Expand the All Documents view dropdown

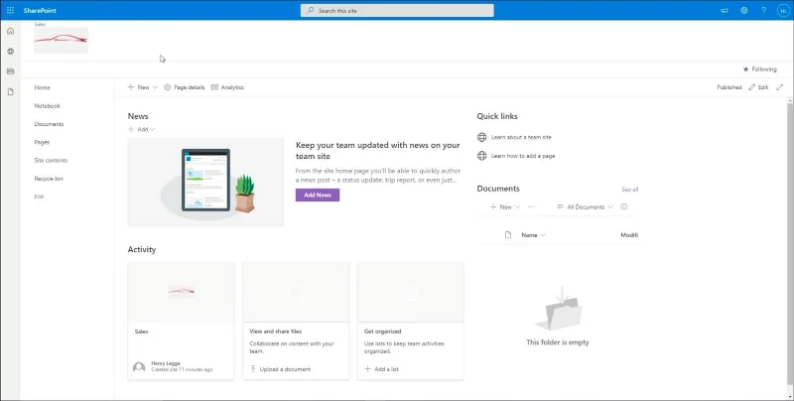[x=585, y=207]
